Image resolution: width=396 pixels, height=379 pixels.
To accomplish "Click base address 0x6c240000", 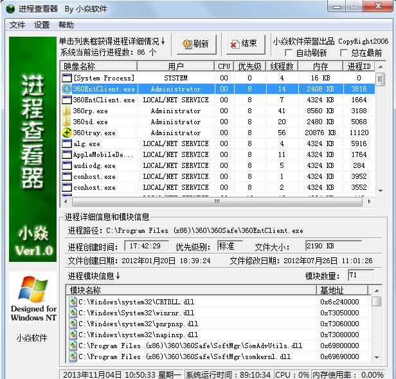I will tap(339, 302).
